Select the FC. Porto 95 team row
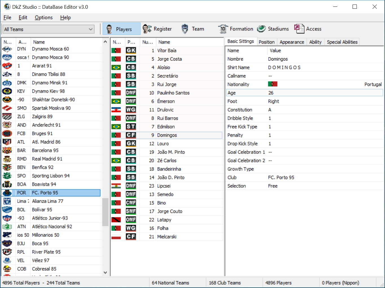 (51, 193)
